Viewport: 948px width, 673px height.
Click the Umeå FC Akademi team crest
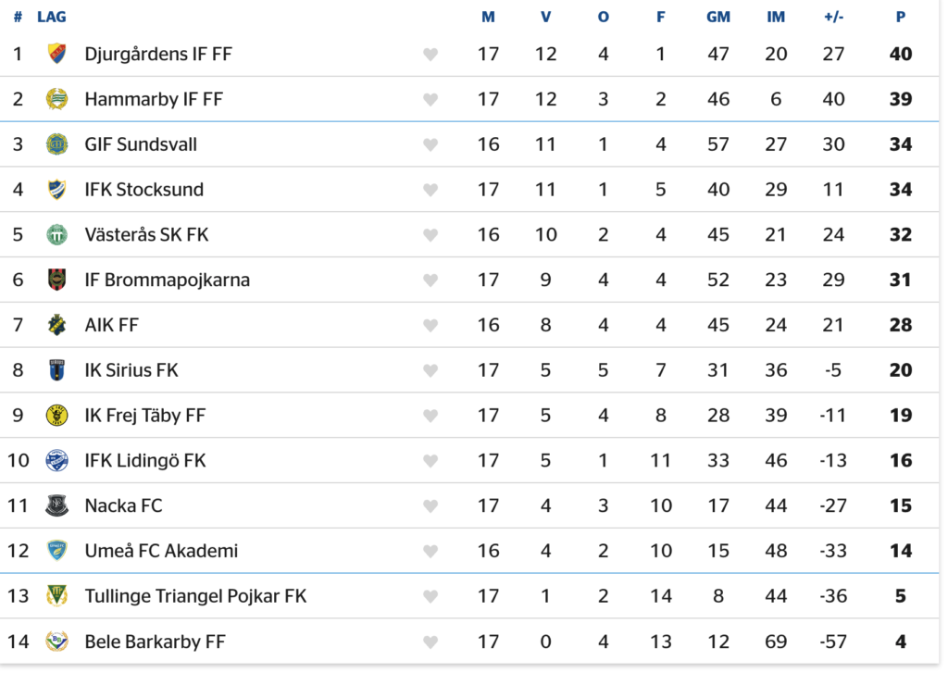(x=57, y=551)
